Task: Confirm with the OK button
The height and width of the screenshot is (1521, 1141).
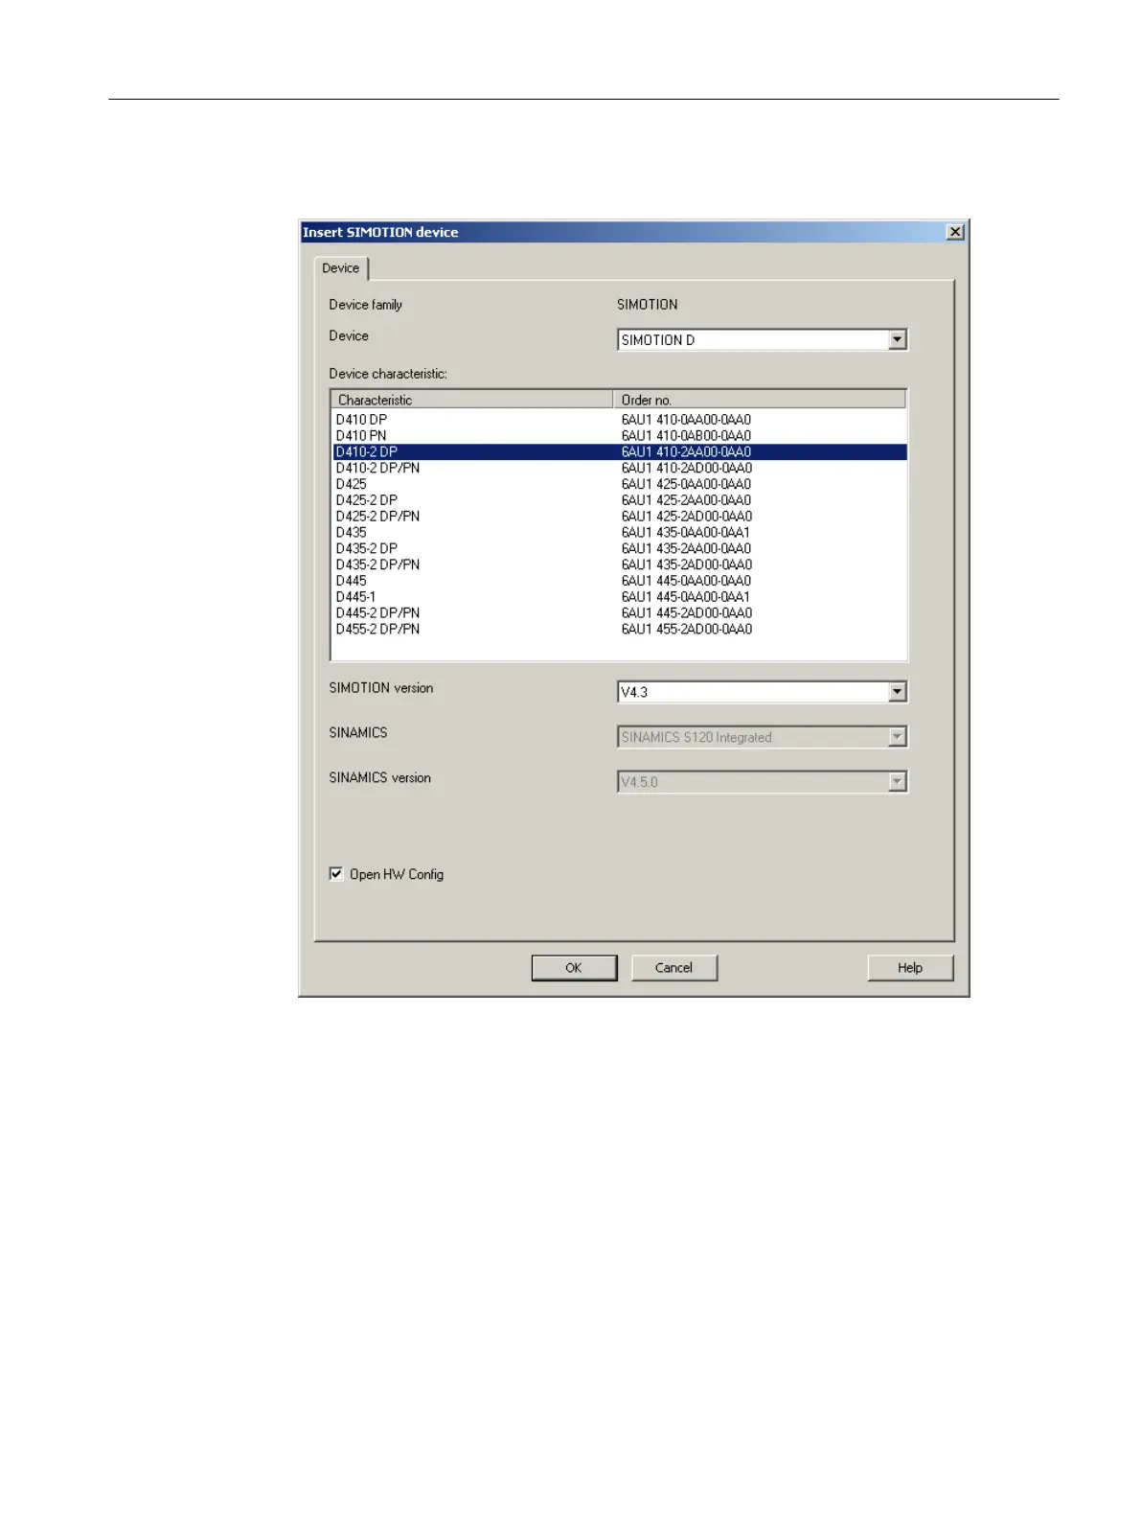Action: point(574,968)
